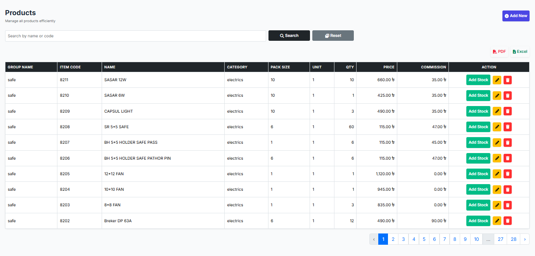Jump to last page 28
The height and width of the screenshot is (256, 535).
[x=513, y=239]
